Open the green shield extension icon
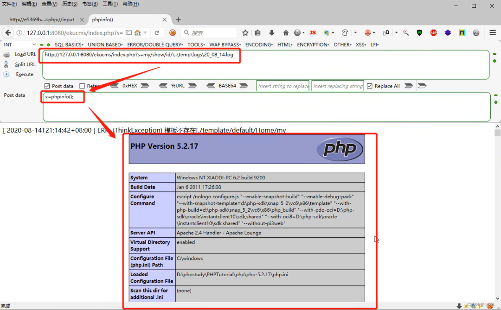 point(419,32)
